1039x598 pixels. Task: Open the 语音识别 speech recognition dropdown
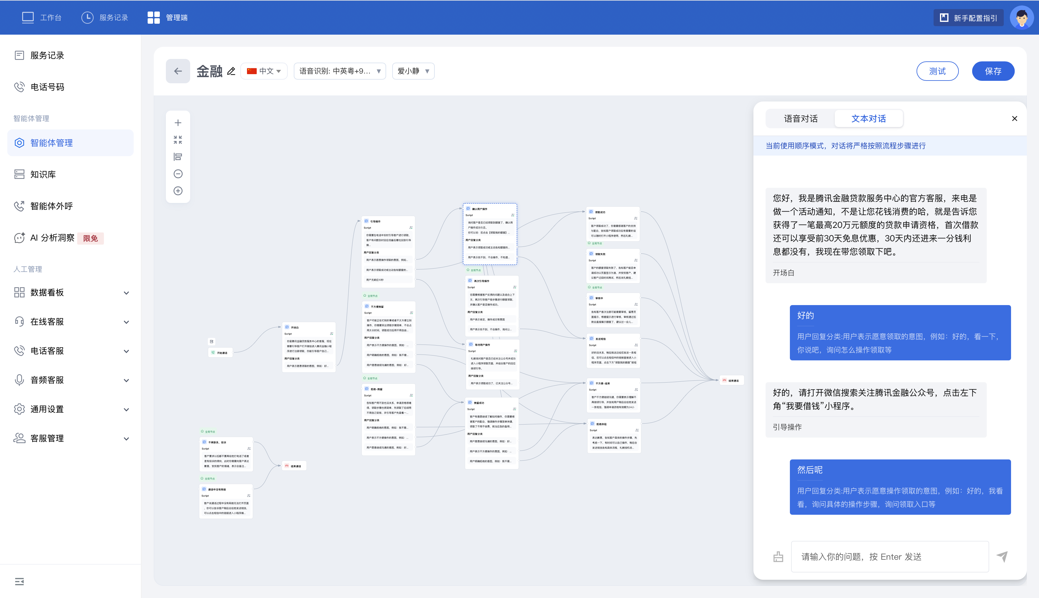(x=340, y=71)
